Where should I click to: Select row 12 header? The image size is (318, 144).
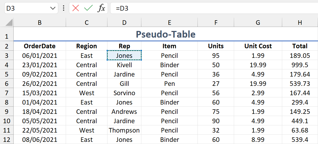pos(7,140)
